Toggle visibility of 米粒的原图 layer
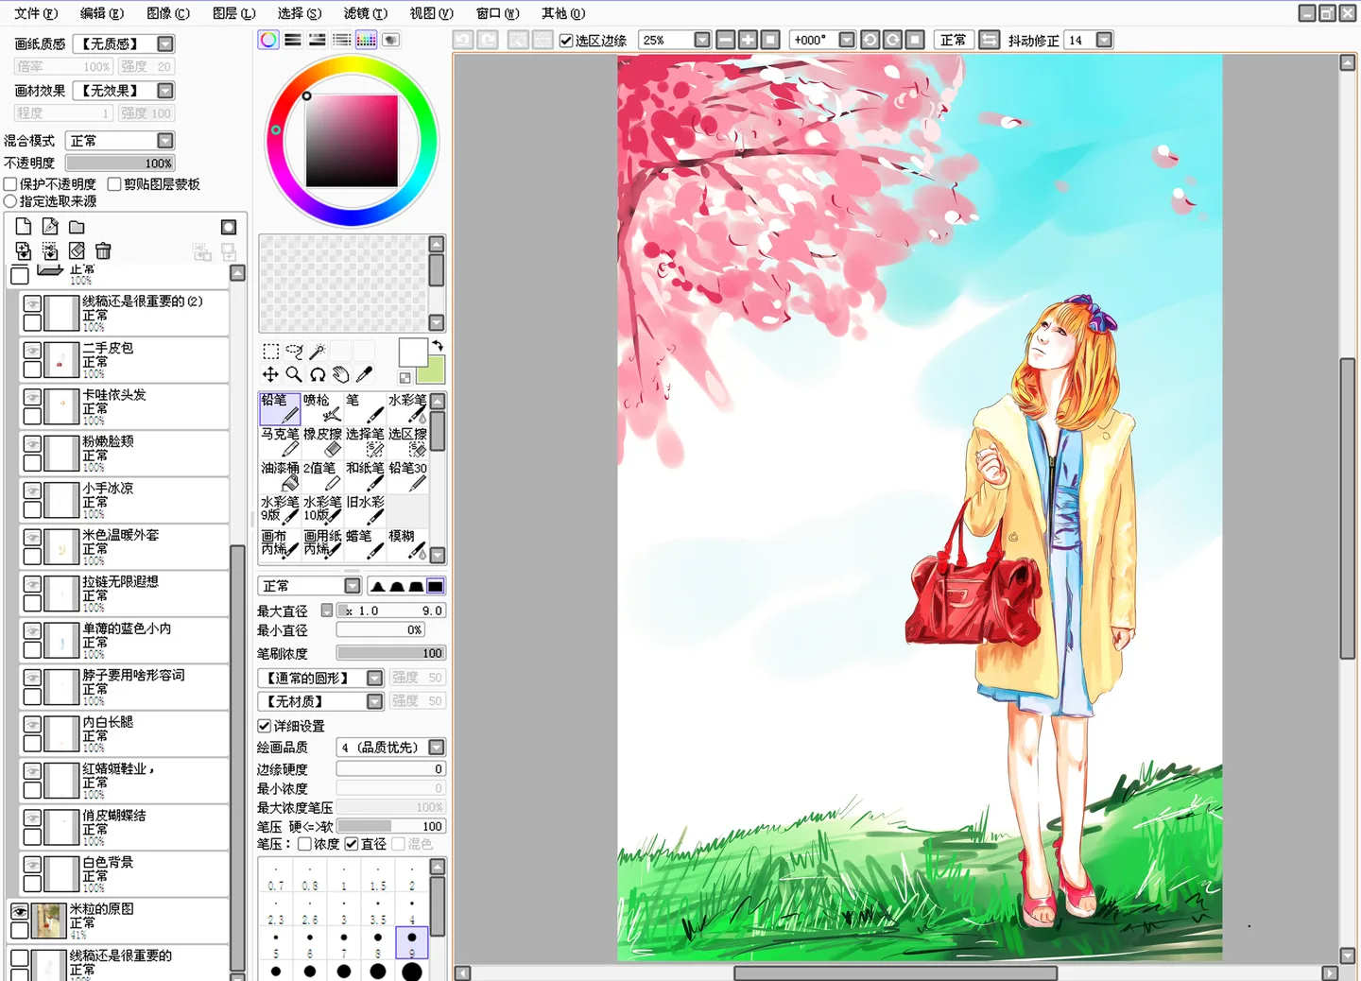Viewport: 1361px width, 981px height. (19, 912)
